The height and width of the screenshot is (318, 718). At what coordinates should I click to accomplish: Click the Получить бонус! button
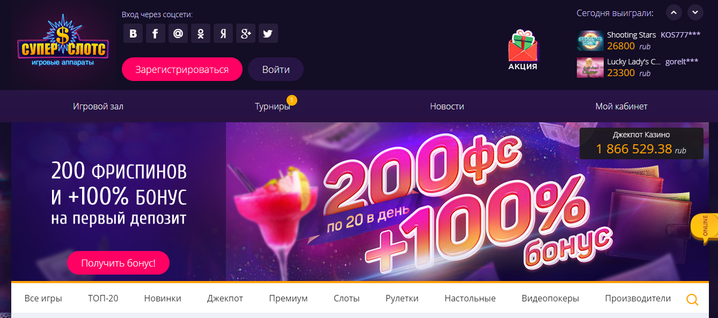118,263
